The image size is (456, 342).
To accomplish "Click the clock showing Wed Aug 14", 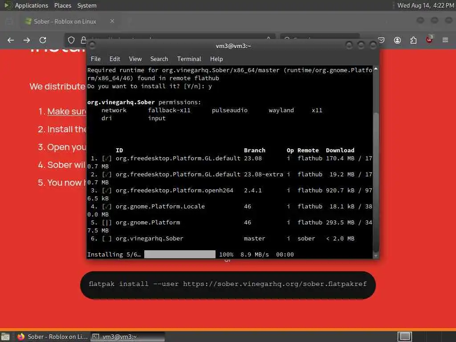I will [x=425, y=5].
